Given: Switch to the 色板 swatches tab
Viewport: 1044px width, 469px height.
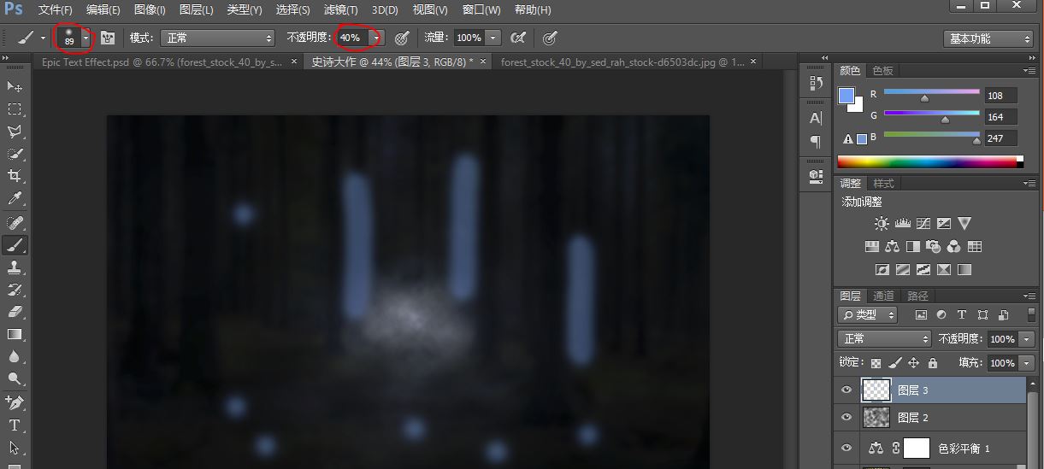Looking at the screenshot, I should click(x=882, y=70).
